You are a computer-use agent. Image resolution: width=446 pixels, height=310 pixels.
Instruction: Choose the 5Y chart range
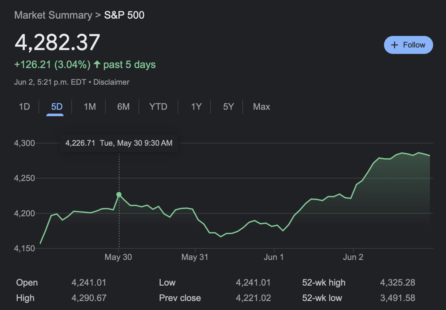coord(228,107)
